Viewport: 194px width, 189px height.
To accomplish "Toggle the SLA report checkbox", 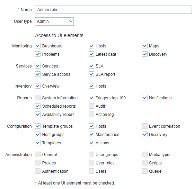I will [91, 74].
